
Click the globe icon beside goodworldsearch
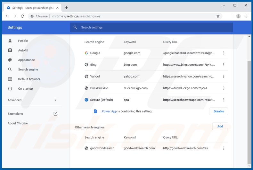[86, 148]
